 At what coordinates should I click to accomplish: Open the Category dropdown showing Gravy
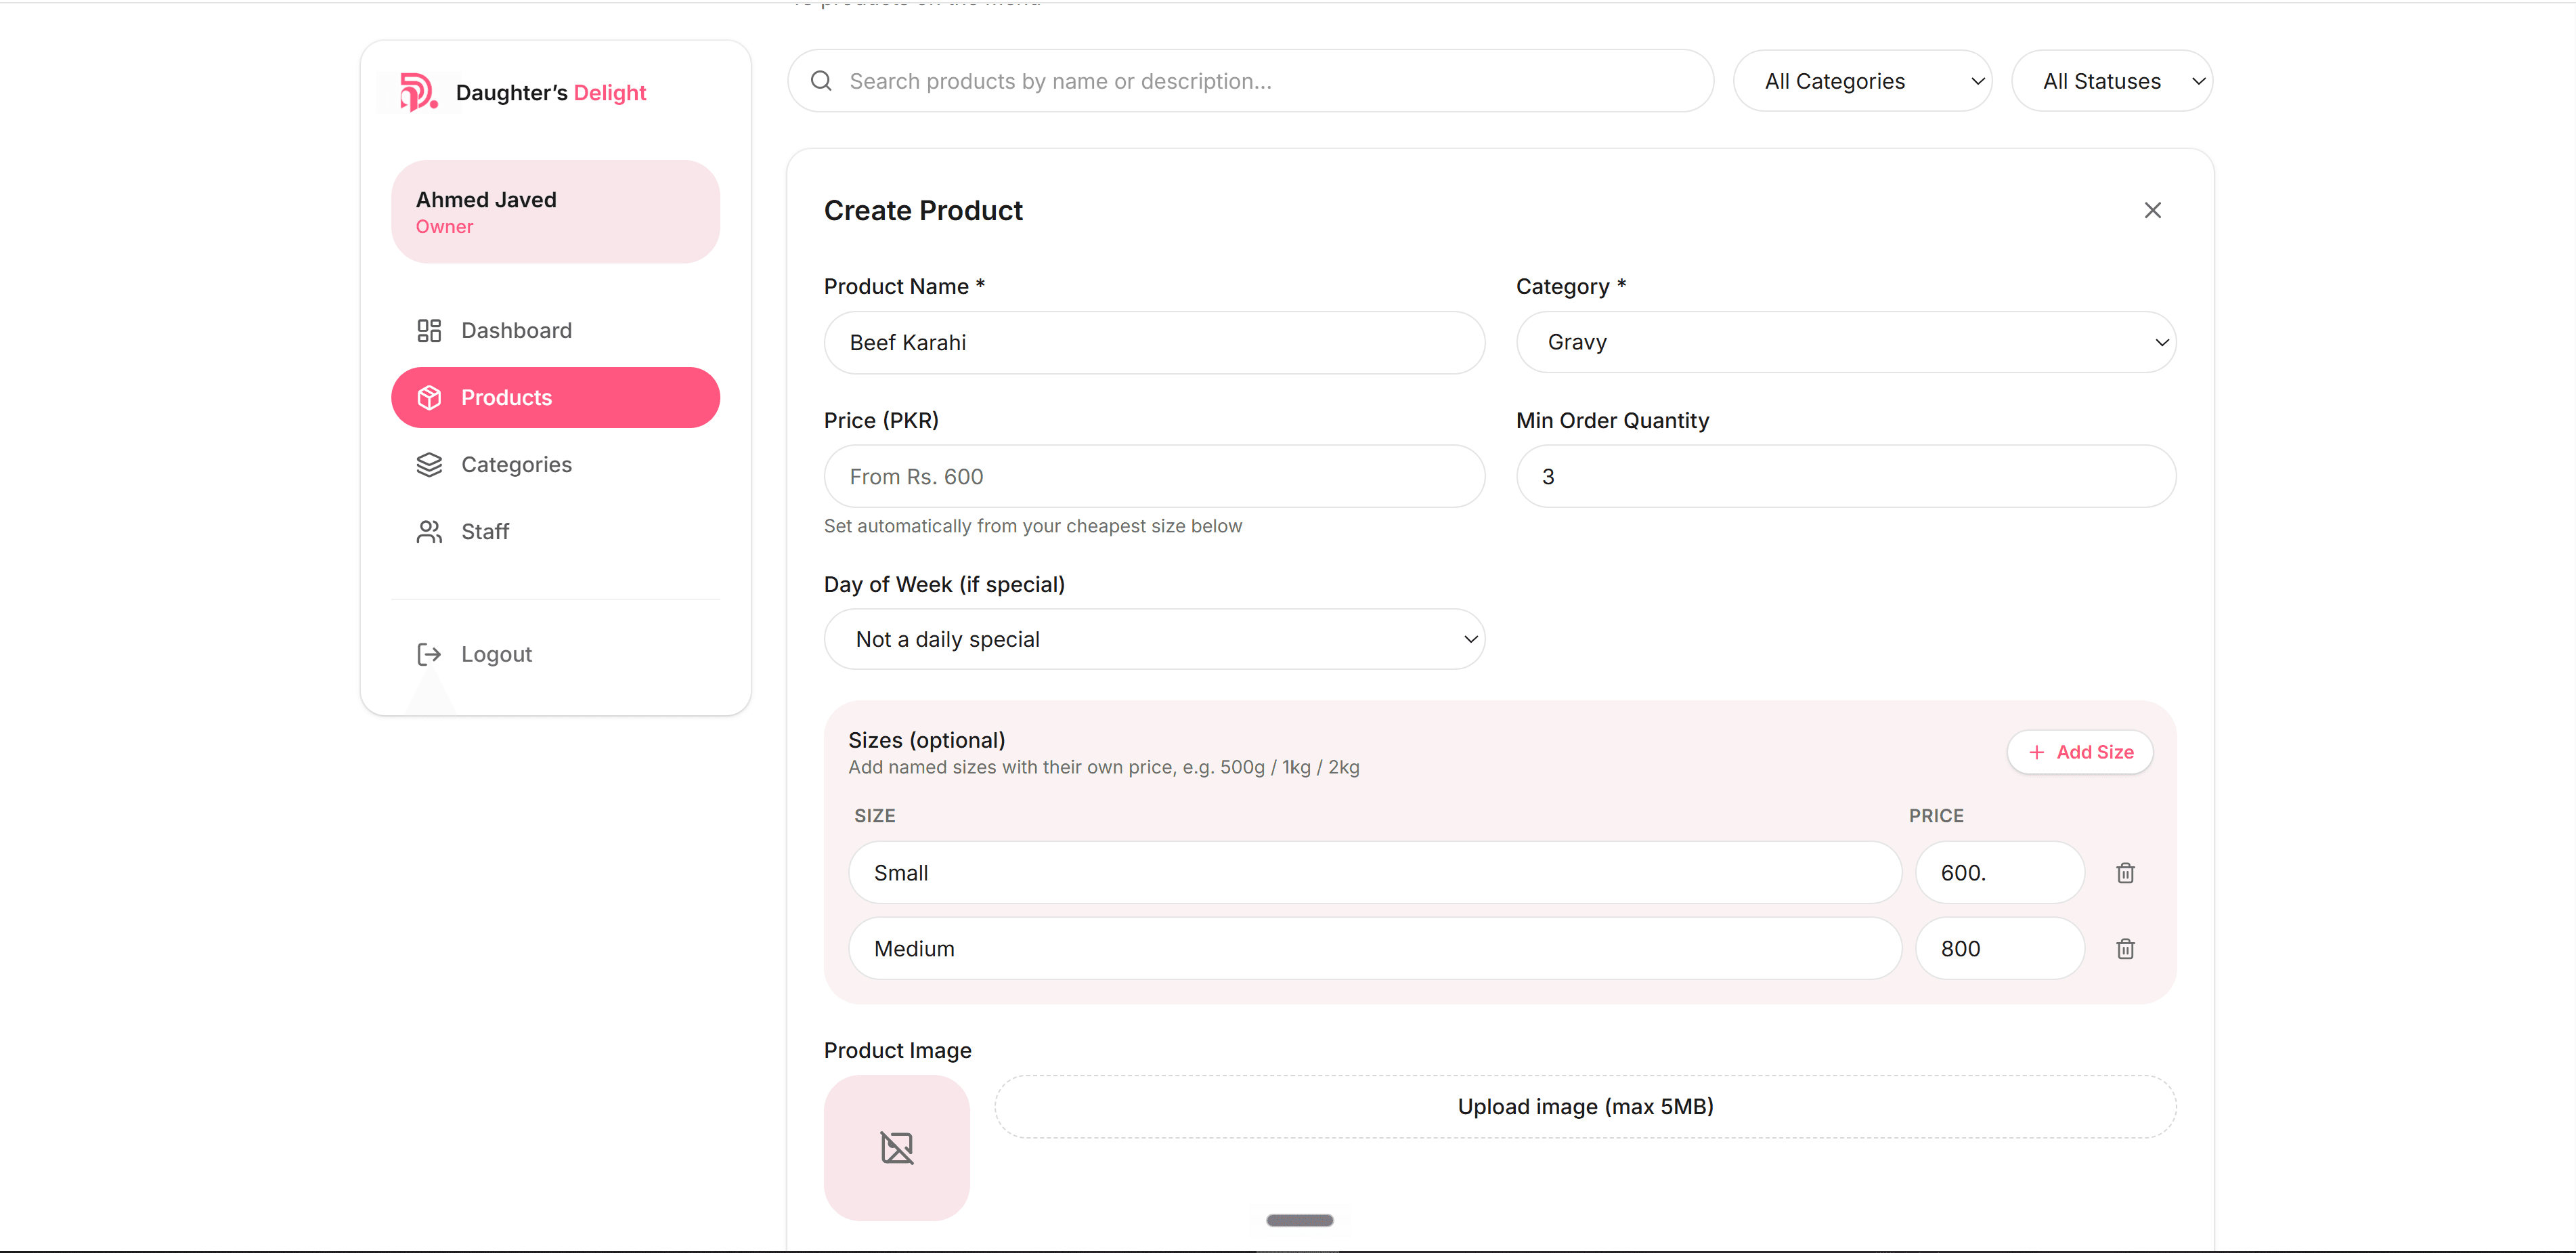click(1846, 342)
